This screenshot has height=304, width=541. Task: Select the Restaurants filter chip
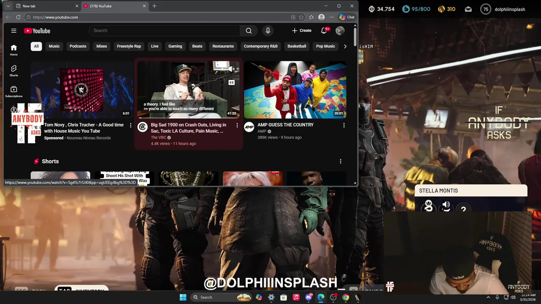pos(223,46)
